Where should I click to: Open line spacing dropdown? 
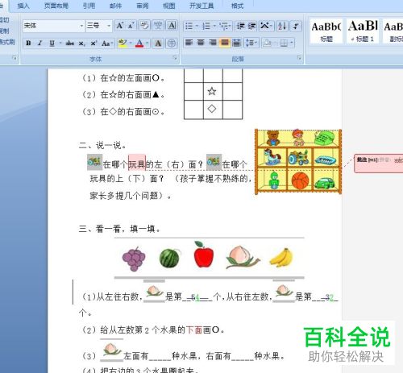pos(251,43)
